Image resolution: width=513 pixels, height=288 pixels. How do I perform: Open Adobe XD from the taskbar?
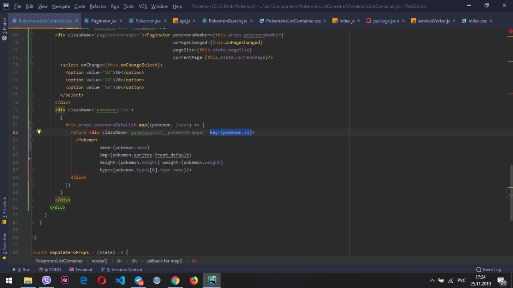[x=65, y=280]
